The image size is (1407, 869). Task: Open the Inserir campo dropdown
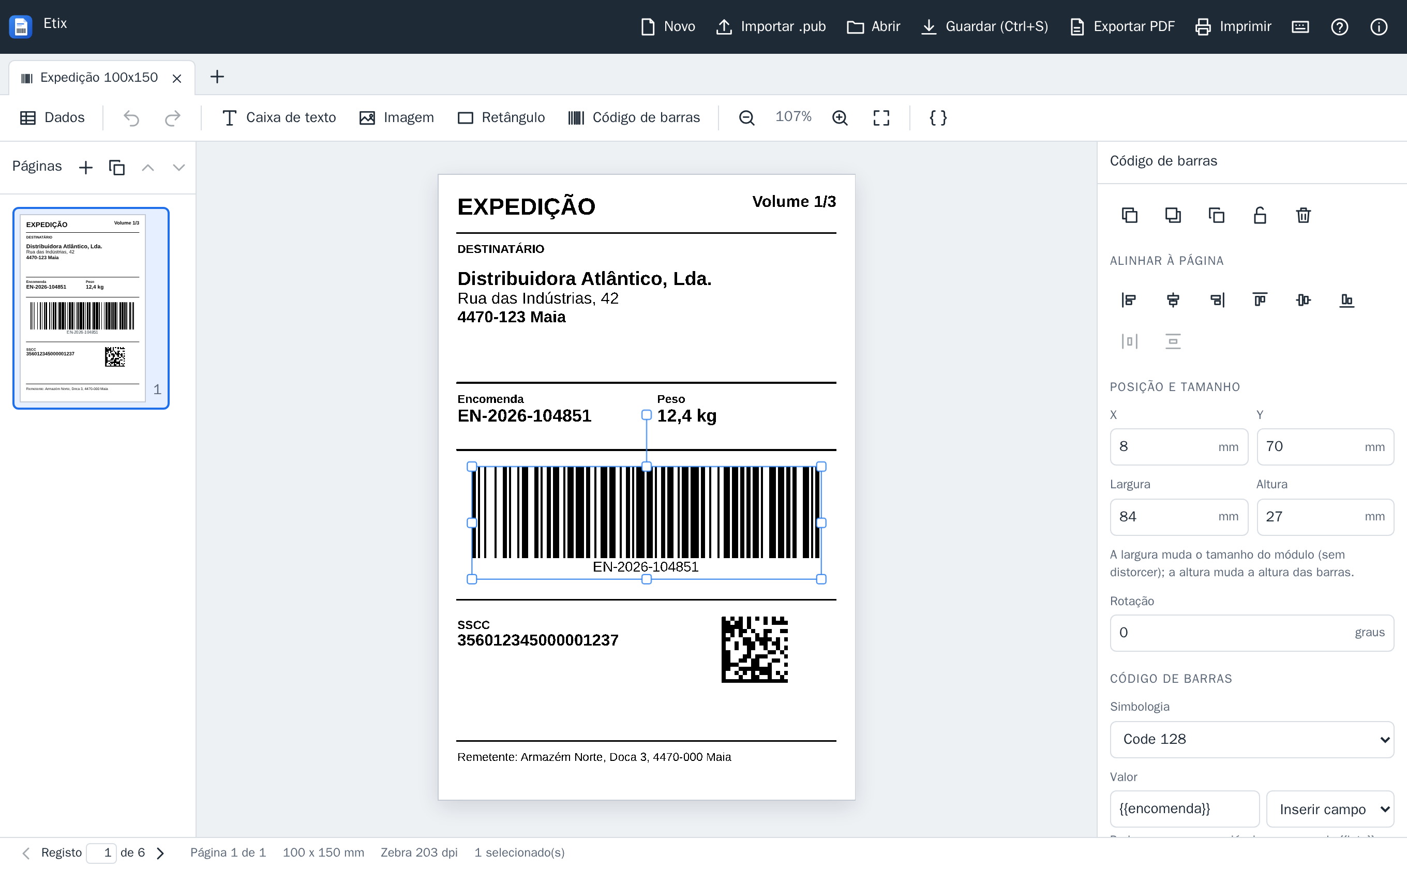click(1330, 809)
